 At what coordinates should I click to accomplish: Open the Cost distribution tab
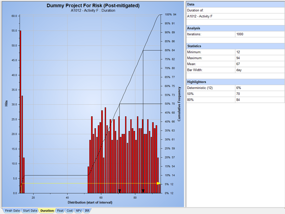coord(69,210)
